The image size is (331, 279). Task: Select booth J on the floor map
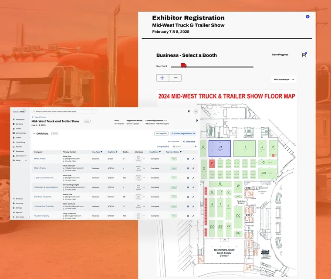coord(262,149)
